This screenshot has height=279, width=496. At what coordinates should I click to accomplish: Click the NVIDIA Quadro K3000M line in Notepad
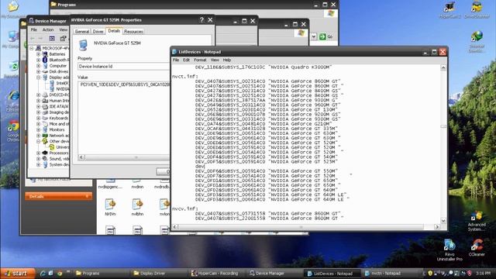(263, 67)
